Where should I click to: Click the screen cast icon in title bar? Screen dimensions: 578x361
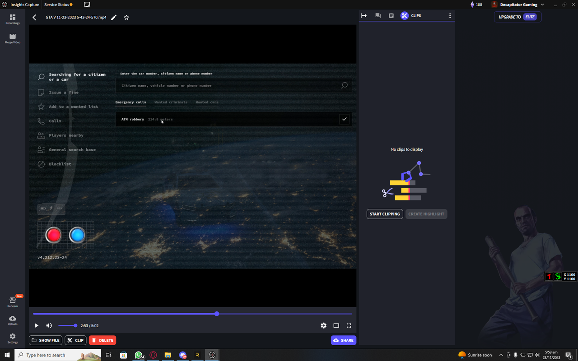[87, 5]
